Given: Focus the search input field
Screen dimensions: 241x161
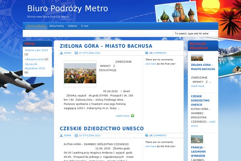Looking at the screenshot, I should click(195, 33).
